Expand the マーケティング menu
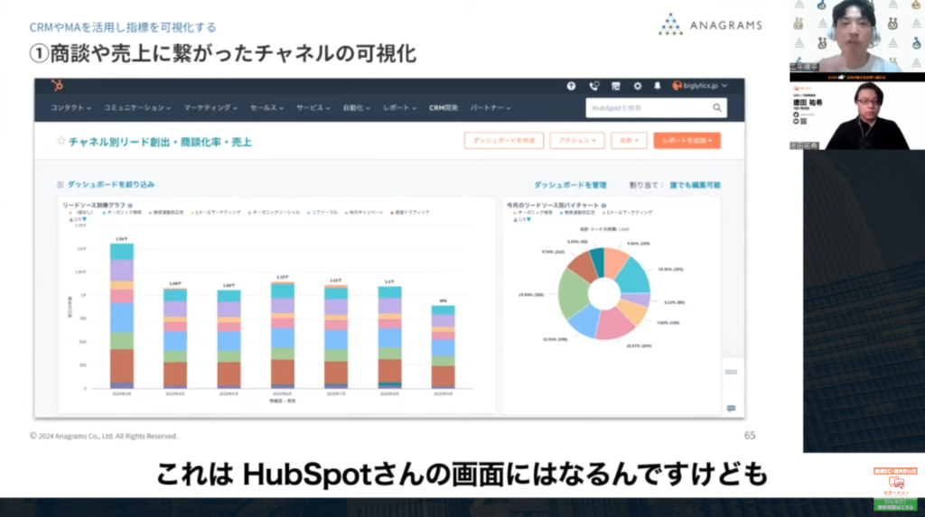The width and height of the screenshot is (925, 517). (x=210, y=108)
